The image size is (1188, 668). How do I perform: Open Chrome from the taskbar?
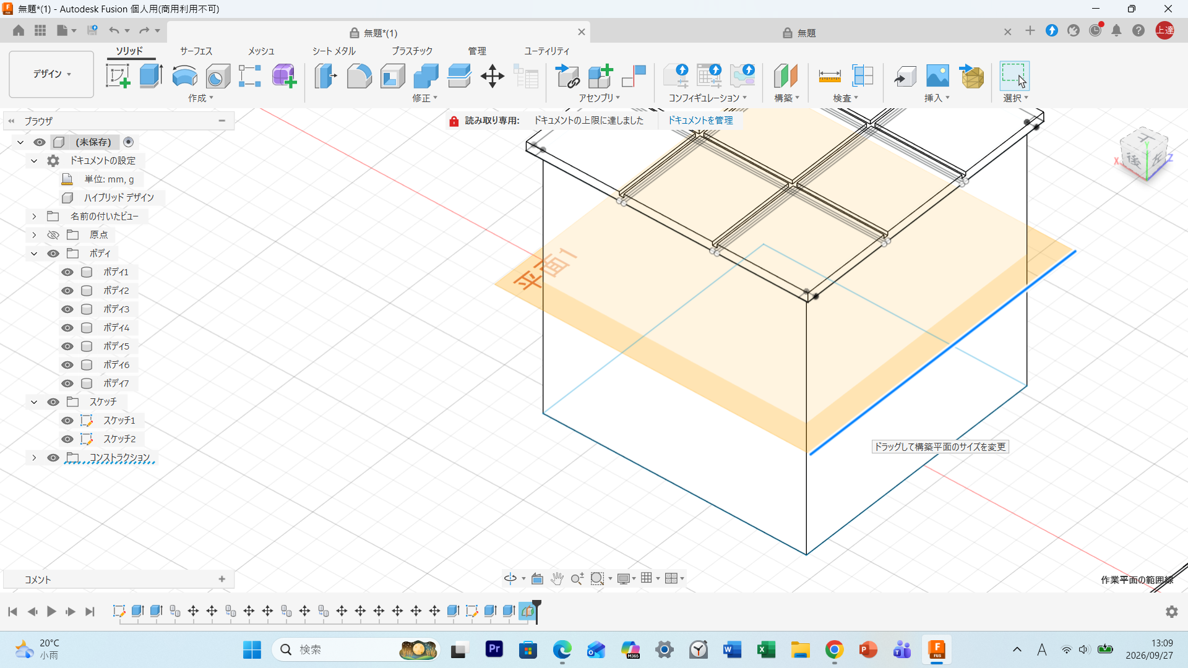click(834, 649)
